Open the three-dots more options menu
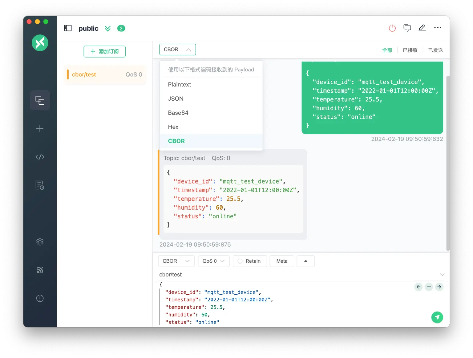The width and height of the screenshot is (473, 358). click(x=438, y=28)
